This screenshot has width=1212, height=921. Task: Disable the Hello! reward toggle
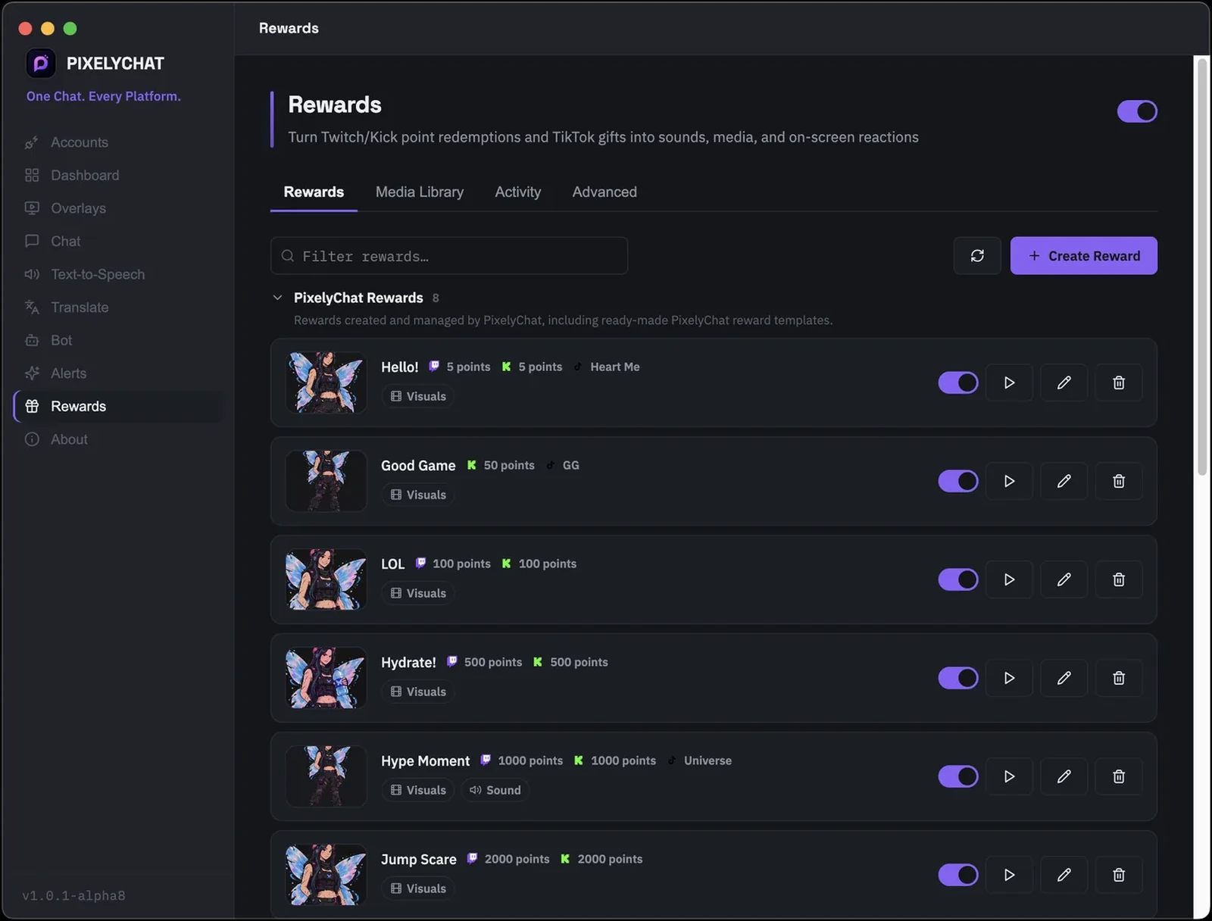click(x=958, y=382)
